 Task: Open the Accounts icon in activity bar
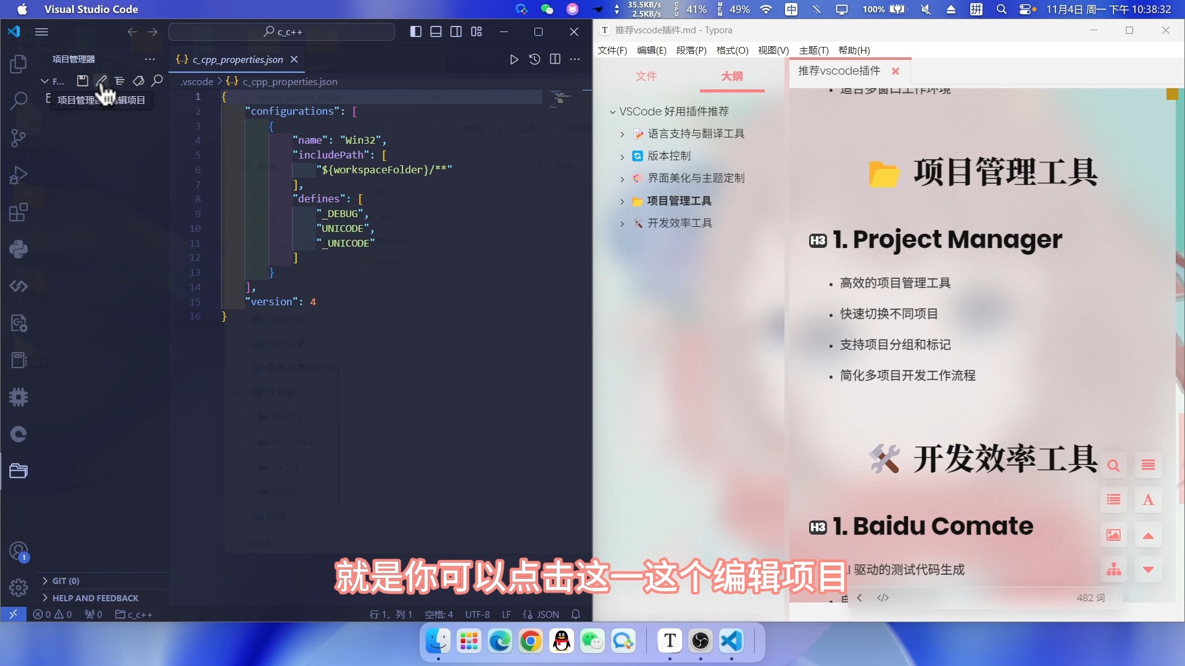pos(19,551)
